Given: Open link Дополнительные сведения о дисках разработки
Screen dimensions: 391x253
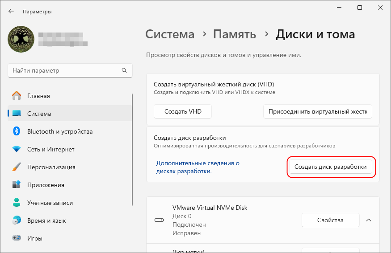Looking at the screenshot, I should (198, 167).
